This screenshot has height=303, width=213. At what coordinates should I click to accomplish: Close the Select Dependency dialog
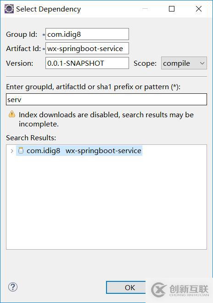pyautogui.click(x=199, y=9)
